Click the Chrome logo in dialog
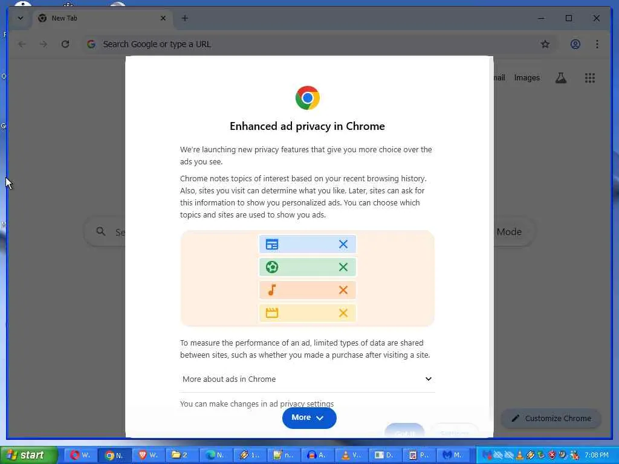Viewport: 619px width, 464px height. coord(308,98)
